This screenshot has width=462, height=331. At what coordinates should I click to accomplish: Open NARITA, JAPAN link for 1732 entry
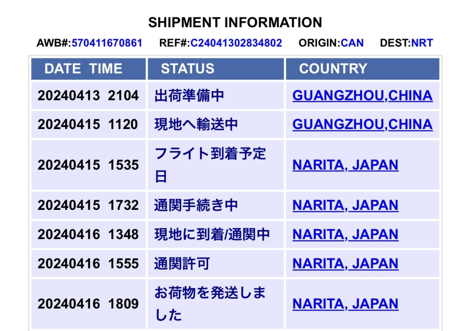pyautogui.click(x=345, y=205)
